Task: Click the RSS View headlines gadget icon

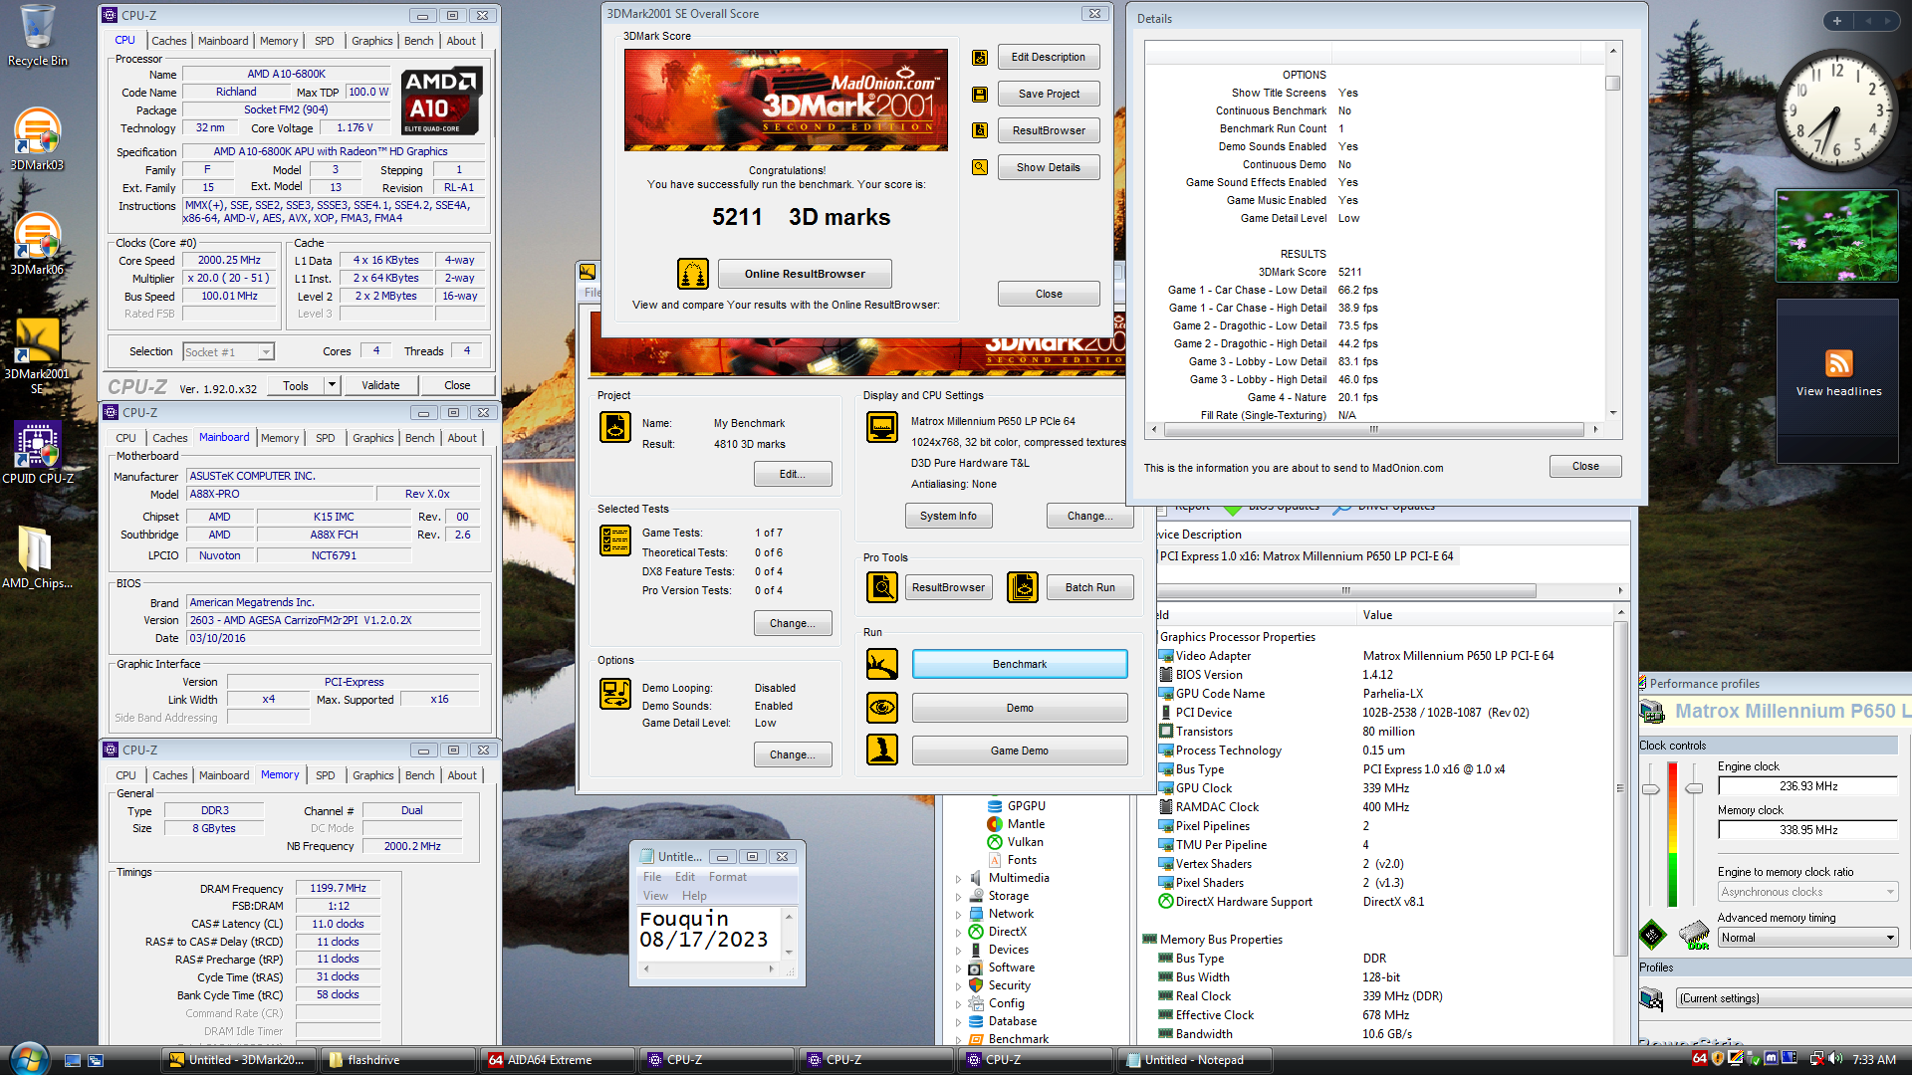Action: point(1838,363)
